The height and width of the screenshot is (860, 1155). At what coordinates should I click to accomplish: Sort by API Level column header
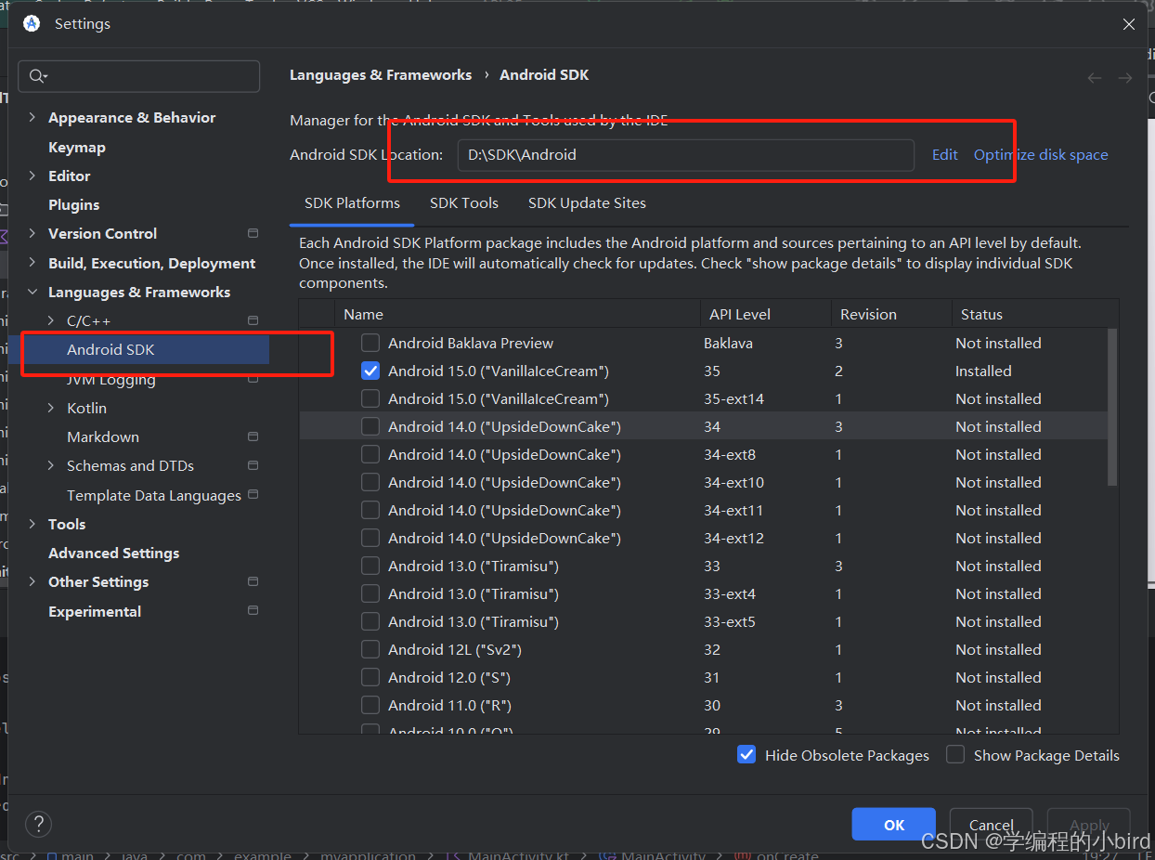click(x=766, y=314)
